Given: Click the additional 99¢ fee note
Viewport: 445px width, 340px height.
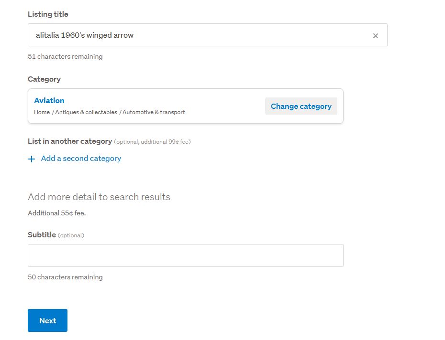Looking at the screenshot, I should (x=153, y=142).
